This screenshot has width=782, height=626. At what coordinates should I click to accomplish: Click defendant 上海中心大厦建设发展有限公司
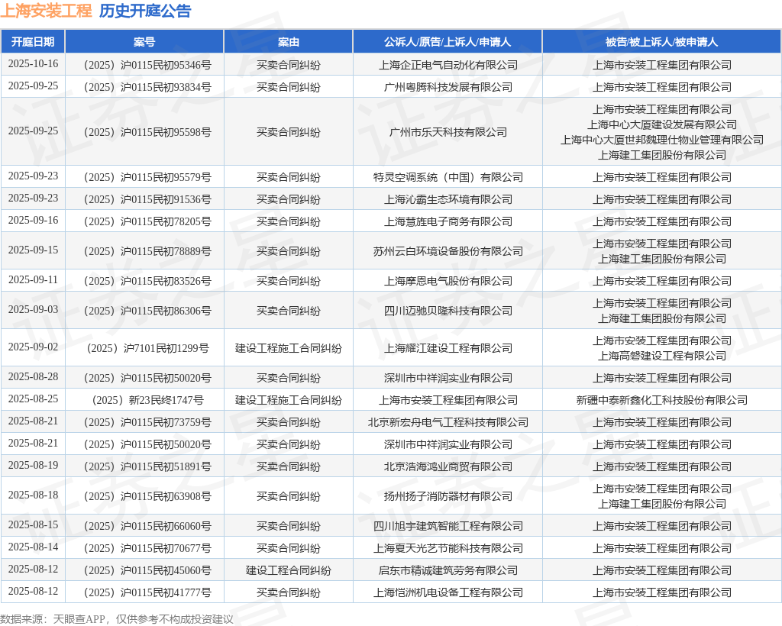[x=662, y=124]
